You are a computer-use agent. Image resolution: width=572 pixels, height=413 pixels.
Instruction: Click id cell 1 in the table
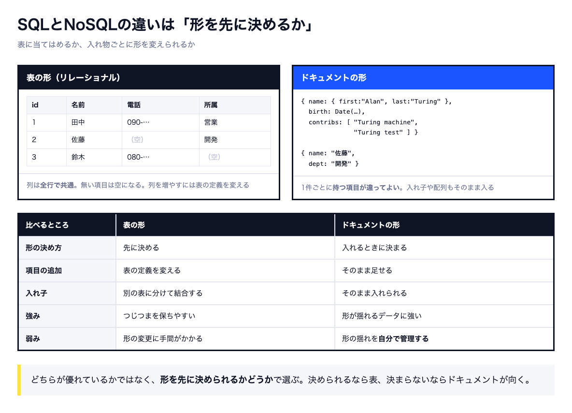point(46,122)
